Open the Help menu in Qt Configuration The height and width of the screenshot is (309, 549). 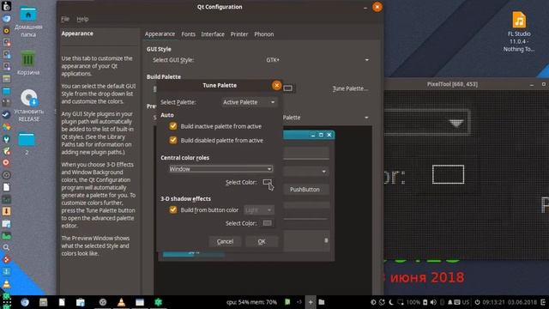coord(82,19)
